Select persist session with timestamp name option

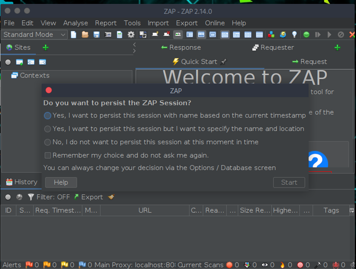tap(175, 115)
